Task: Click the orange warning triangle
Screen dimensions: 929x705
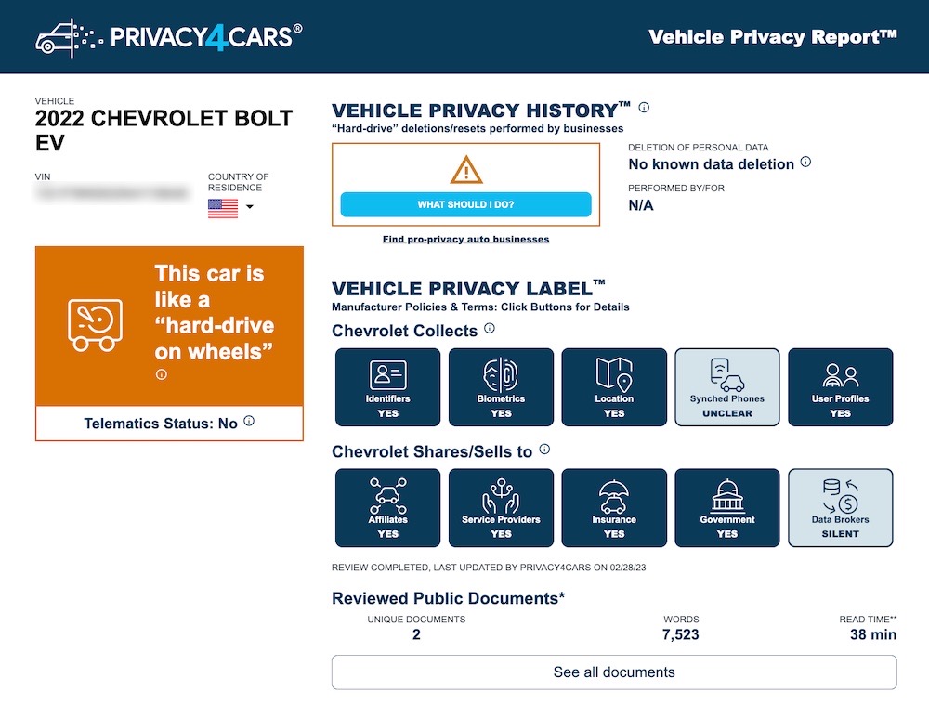Action: coord(464,172)
